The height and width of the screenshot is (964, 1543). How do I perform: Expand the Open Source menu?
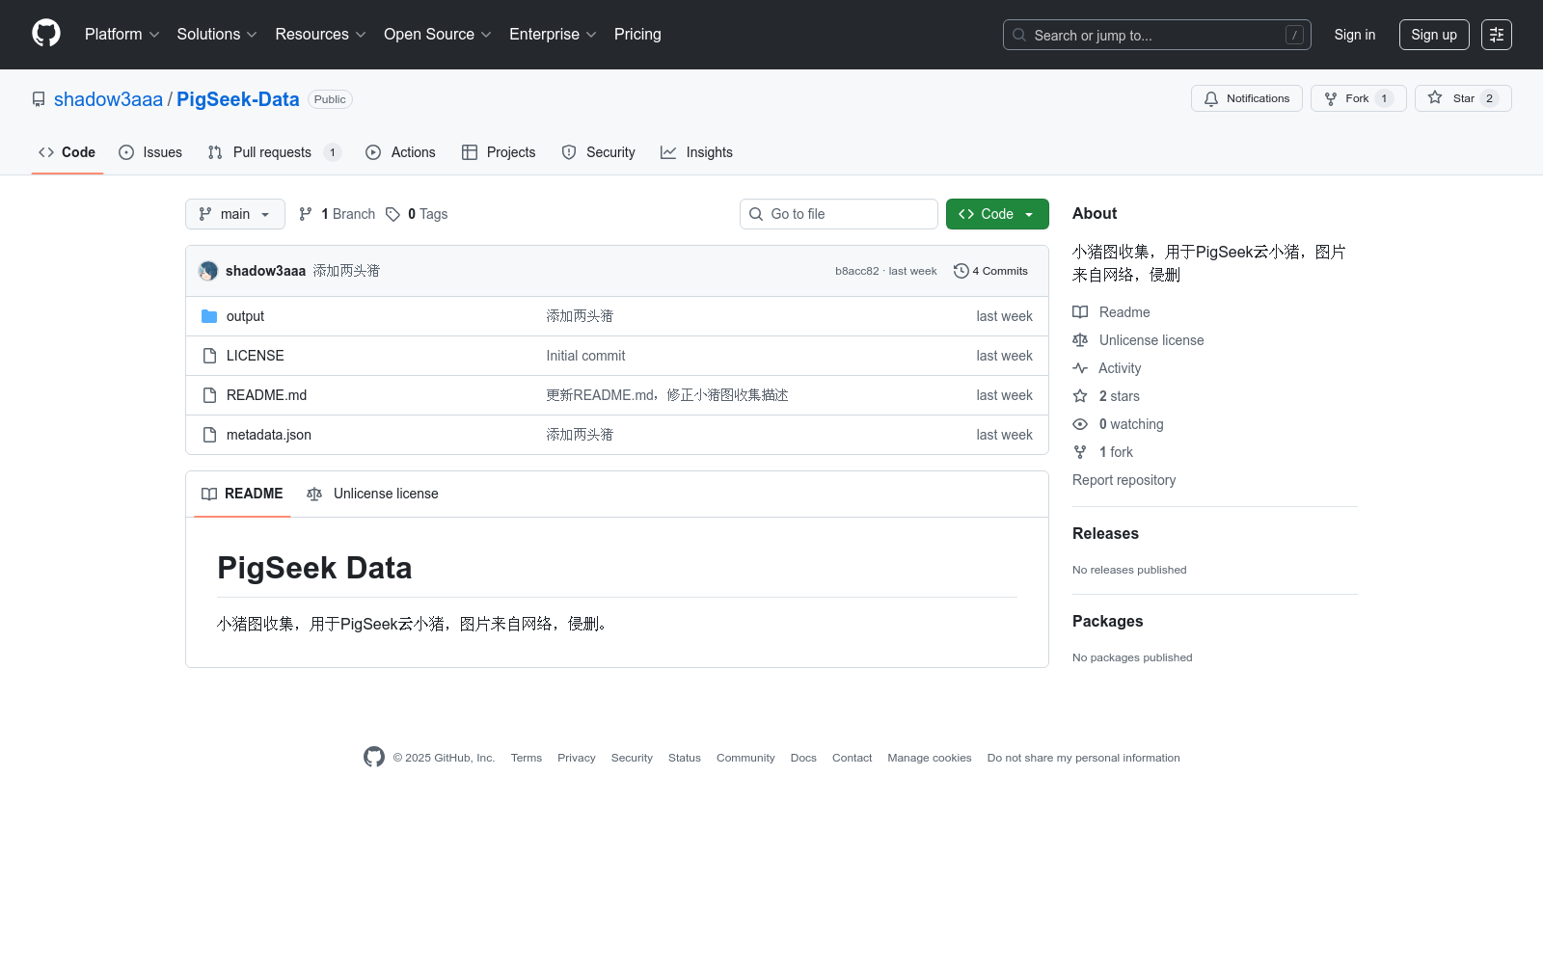(x=438, y=34)
